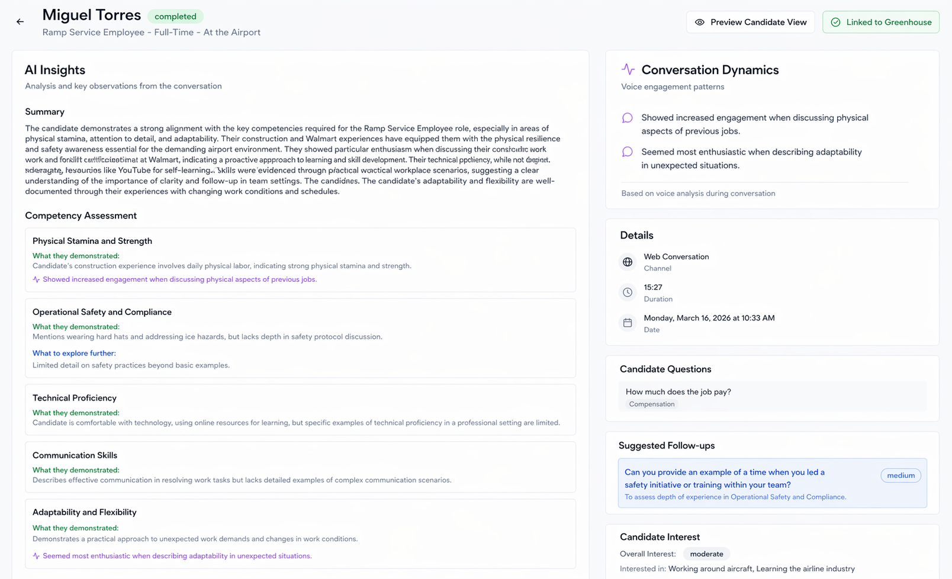Click the eye icon in Preview button
Viewport: 952px width, 579px height.
click(700, 22)
